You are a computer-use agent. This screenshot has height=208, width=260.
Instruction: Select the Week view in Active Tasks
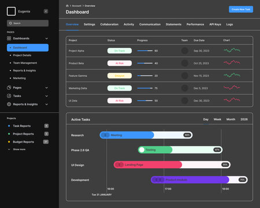tap(217, 120)
